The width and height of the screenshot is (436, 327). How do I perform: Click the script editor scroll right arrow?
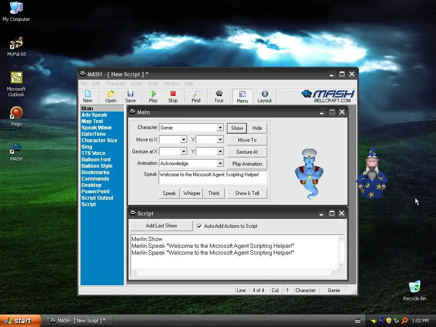point(333,272)
